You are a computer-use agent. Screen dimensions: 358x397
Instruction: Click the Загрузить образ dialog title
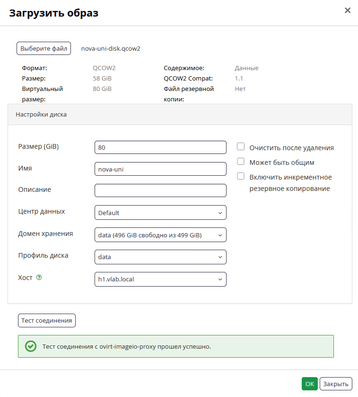[53, 13]
